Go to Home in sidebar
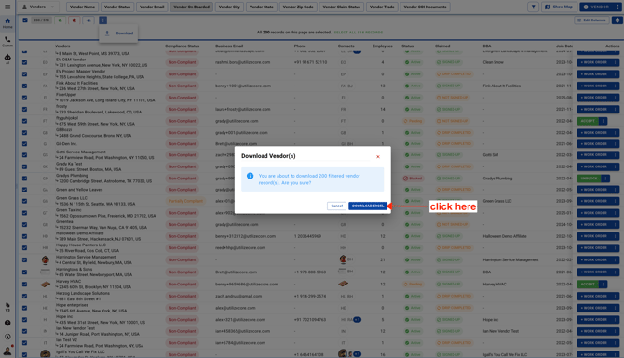 (x=7, y=23)
